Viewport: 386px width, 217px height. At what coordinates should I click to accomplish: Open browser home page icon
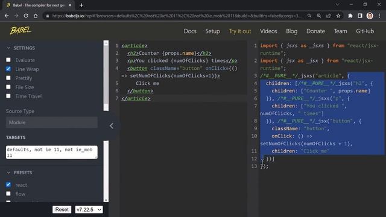tap(36, 16)
